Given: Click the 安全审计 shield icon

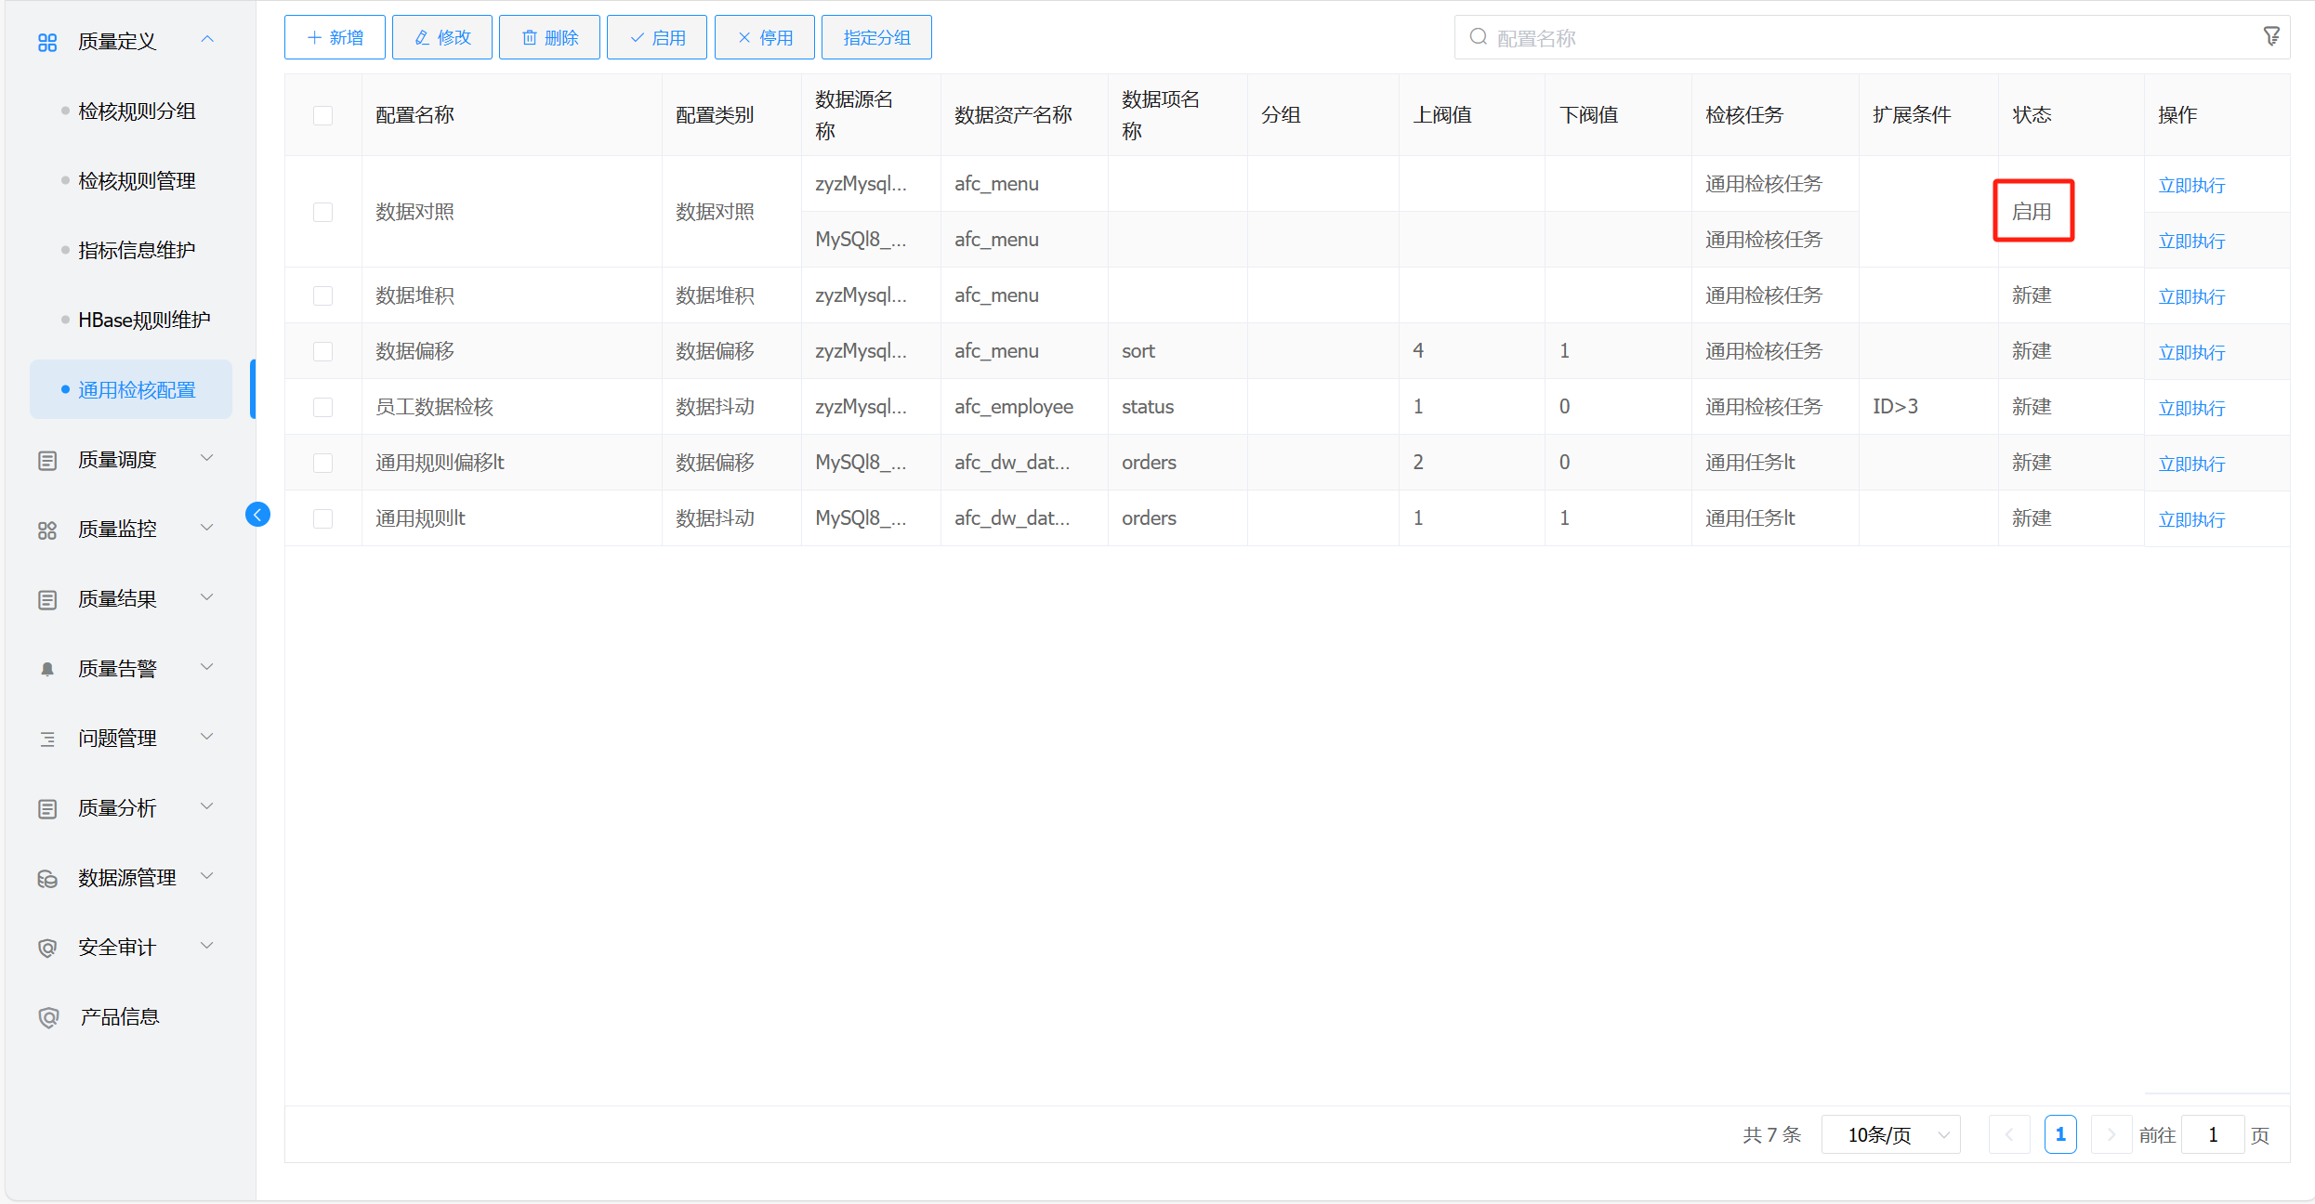Looking at the screenshot, I should (x=47, y=948).
